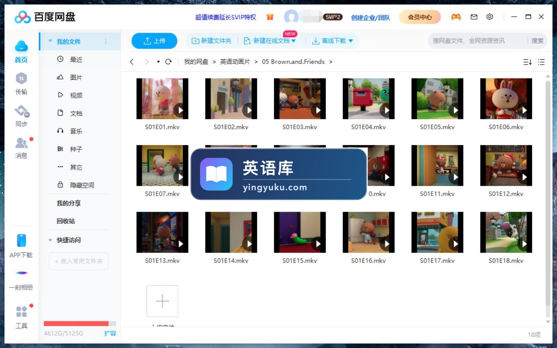Click the 隐藏空间 lock icon

60,185
